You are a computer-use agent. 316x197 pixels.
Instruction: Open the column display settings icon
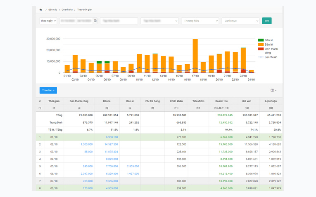point(273,90)
